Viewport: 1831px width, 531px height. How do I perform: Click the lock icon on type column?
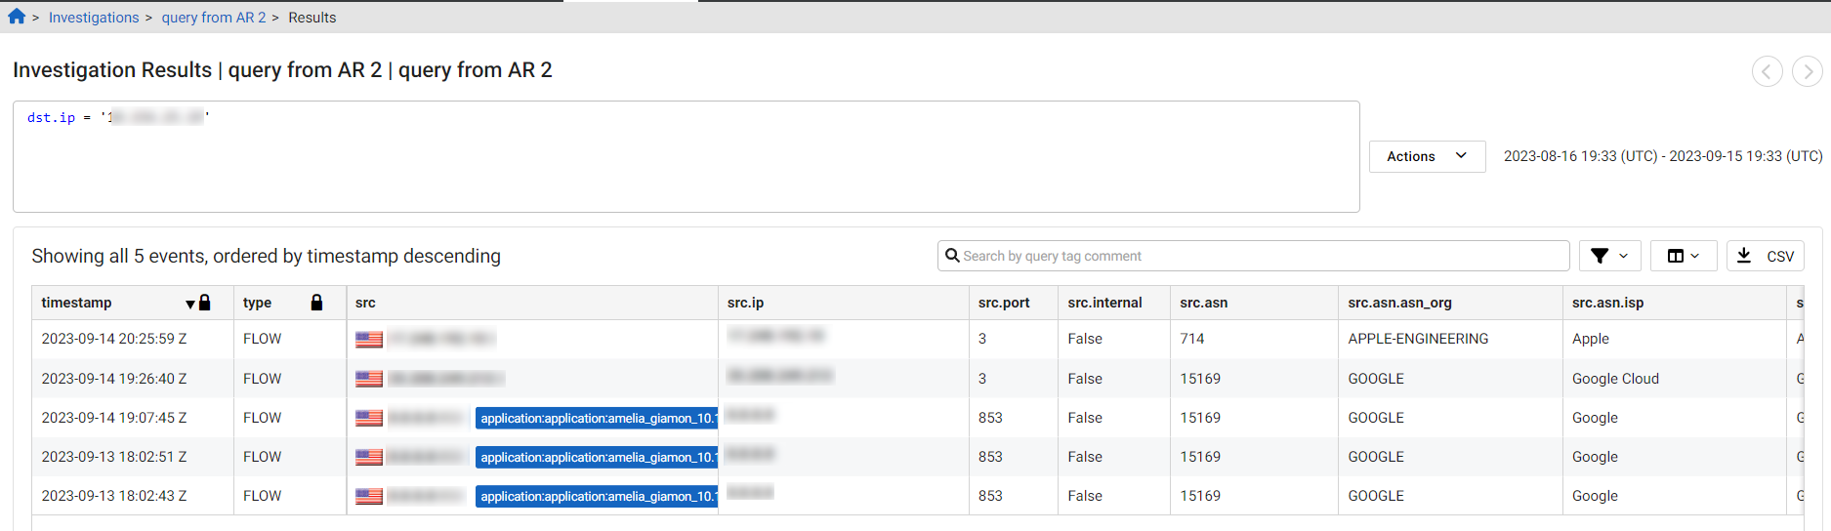[316, 303]
